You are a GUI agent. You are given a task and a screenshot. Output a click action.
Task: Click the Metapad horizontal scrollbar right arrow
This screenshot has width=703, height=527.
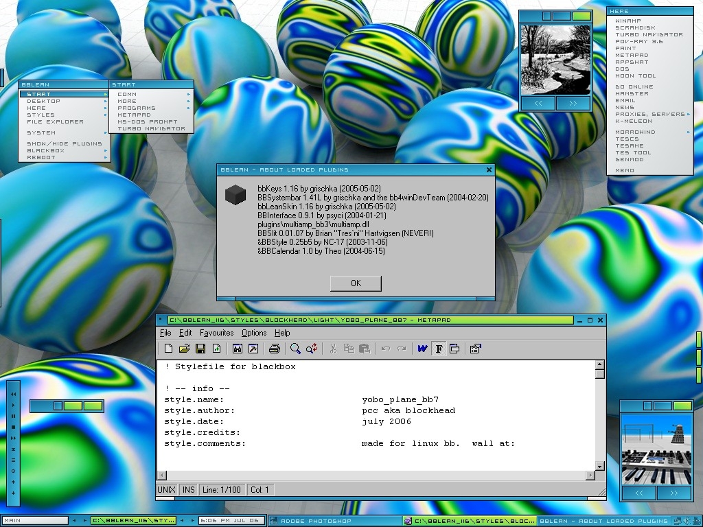click(x=590, y=475)
